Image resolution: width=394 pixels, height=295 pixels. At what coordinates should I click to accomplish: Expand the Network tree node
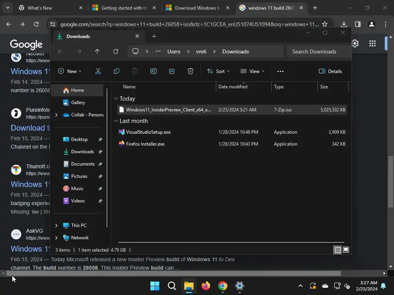(56, 238)
